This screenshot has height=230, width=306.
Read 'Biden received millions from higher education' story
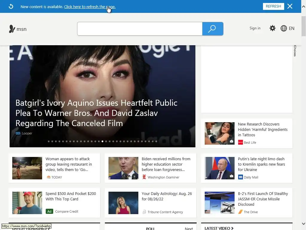[x=166, y=164]
